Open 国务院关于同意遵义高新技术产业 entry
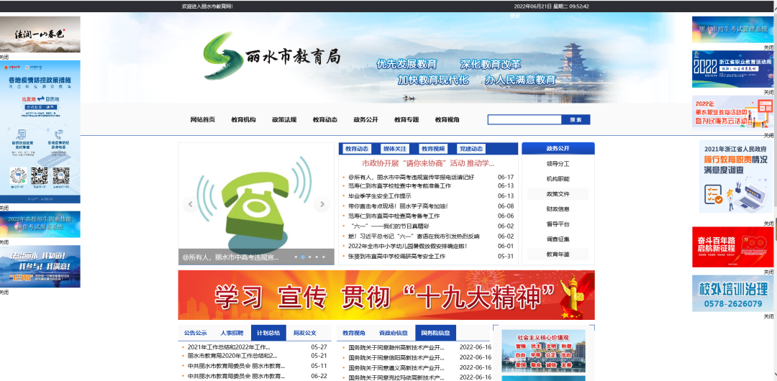The height and width of the screenshot is (381, 777). [x=396, y=367]
